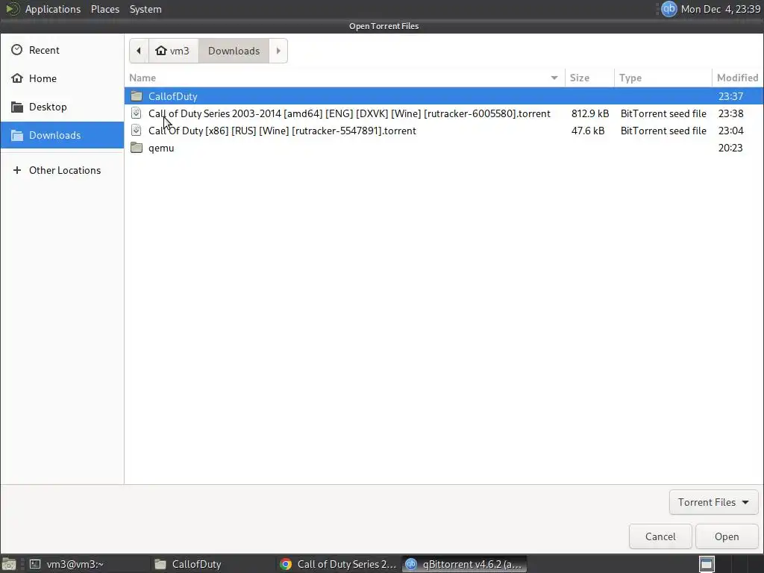Sort by the Type column header
The height and width of the screenshot is (573, 764).
pos(663,78)
